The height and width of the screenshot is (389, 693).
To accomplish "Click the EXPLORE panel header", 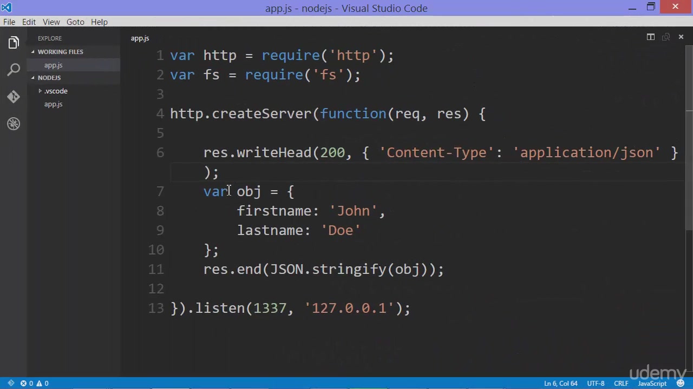I will 50,38.
